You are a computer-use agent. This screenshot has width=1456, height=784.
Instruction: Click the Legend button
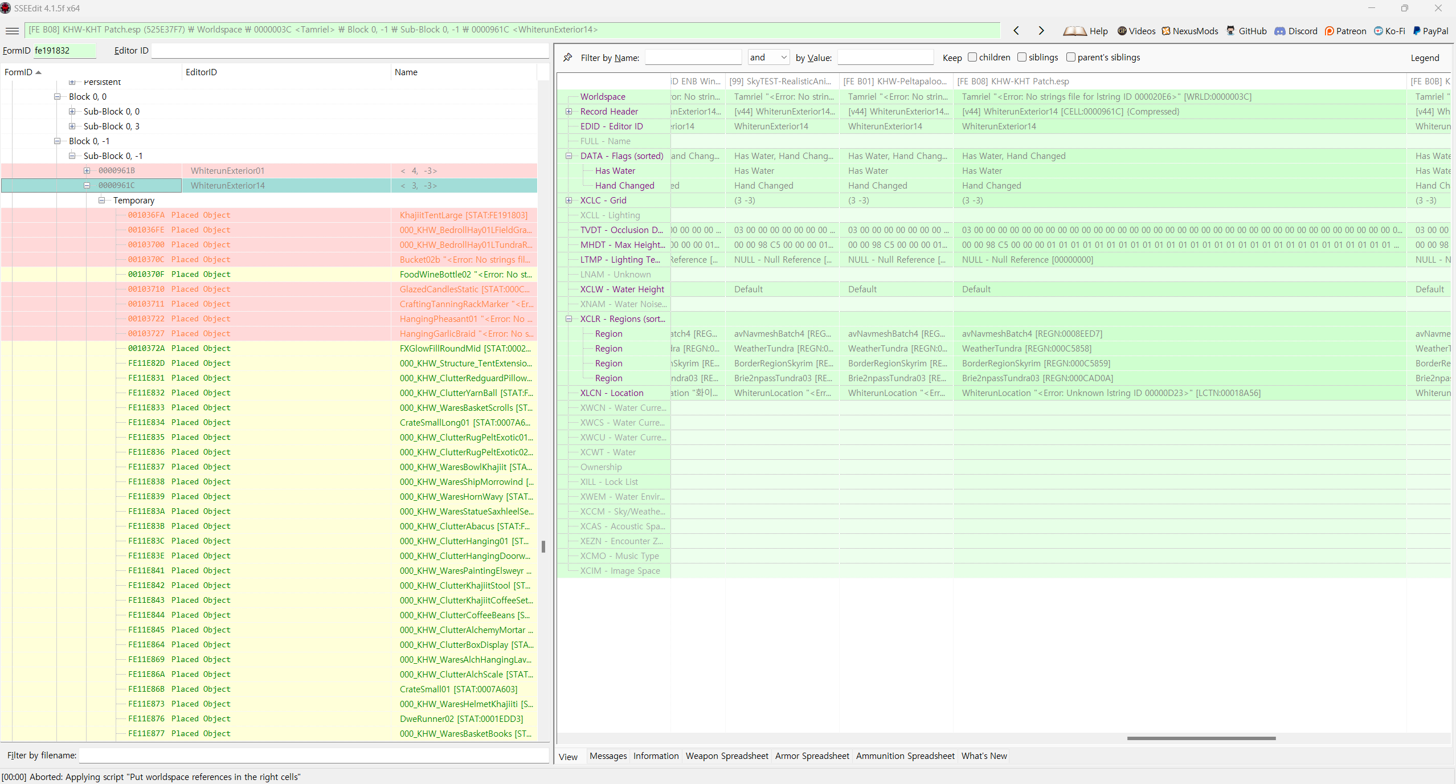[1425, 58]
